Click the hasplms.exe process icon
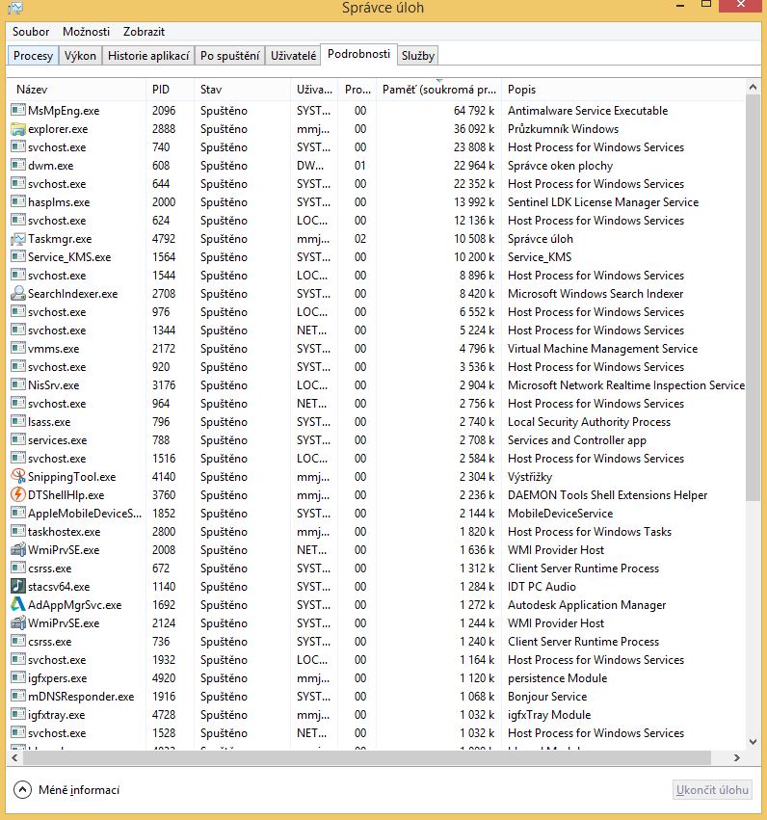The image size is (767, 820). coord(18,201)
